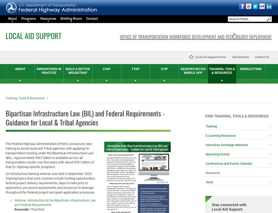Open the BIL training flyer thumbnail image
This screenshot has height=213, width=278.
[x=138, y=177]
